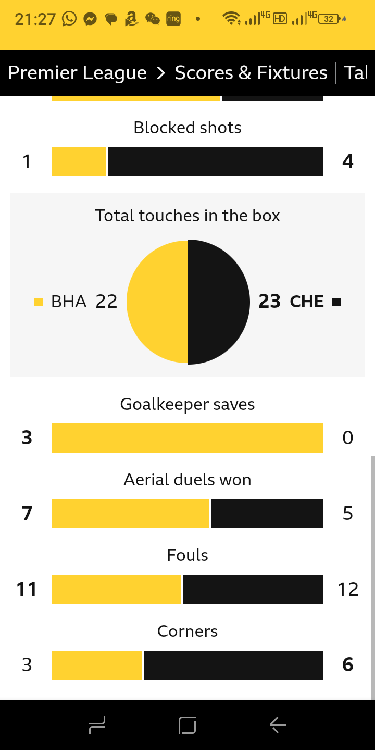Tap the WhatsApp notification icon
375x750 pixels.
[69, 19]
